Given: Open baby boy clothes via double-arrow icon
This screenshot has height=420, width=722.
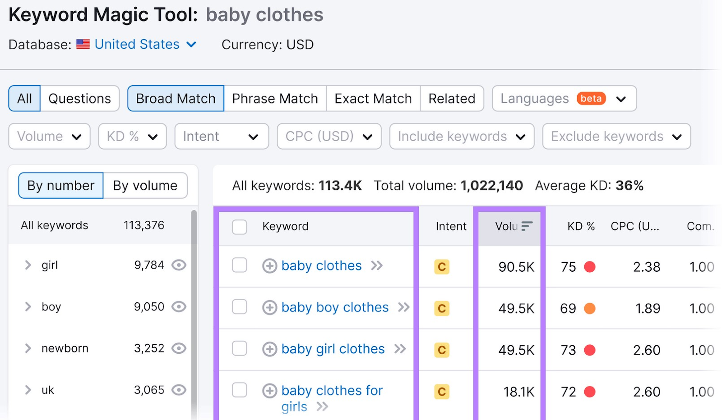Looking at the screenshot, I should pyautogui.click(x=403, y=307).
